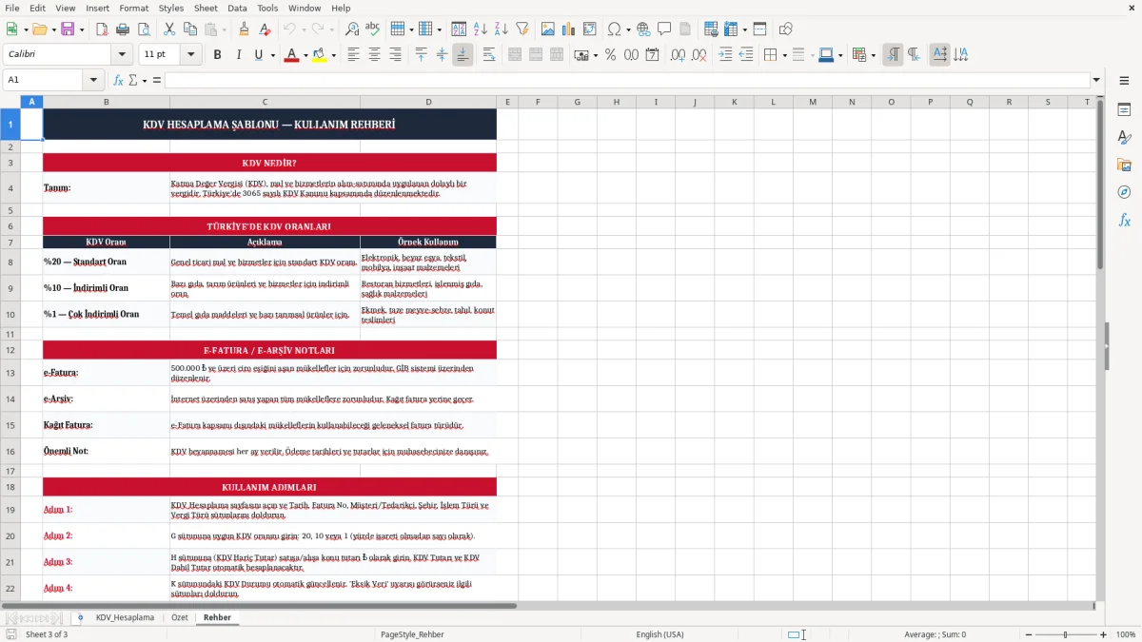This screenshot has height=642, width=1142.
Task: Open sidebar Navigator compass icon
Action: 1124,192
